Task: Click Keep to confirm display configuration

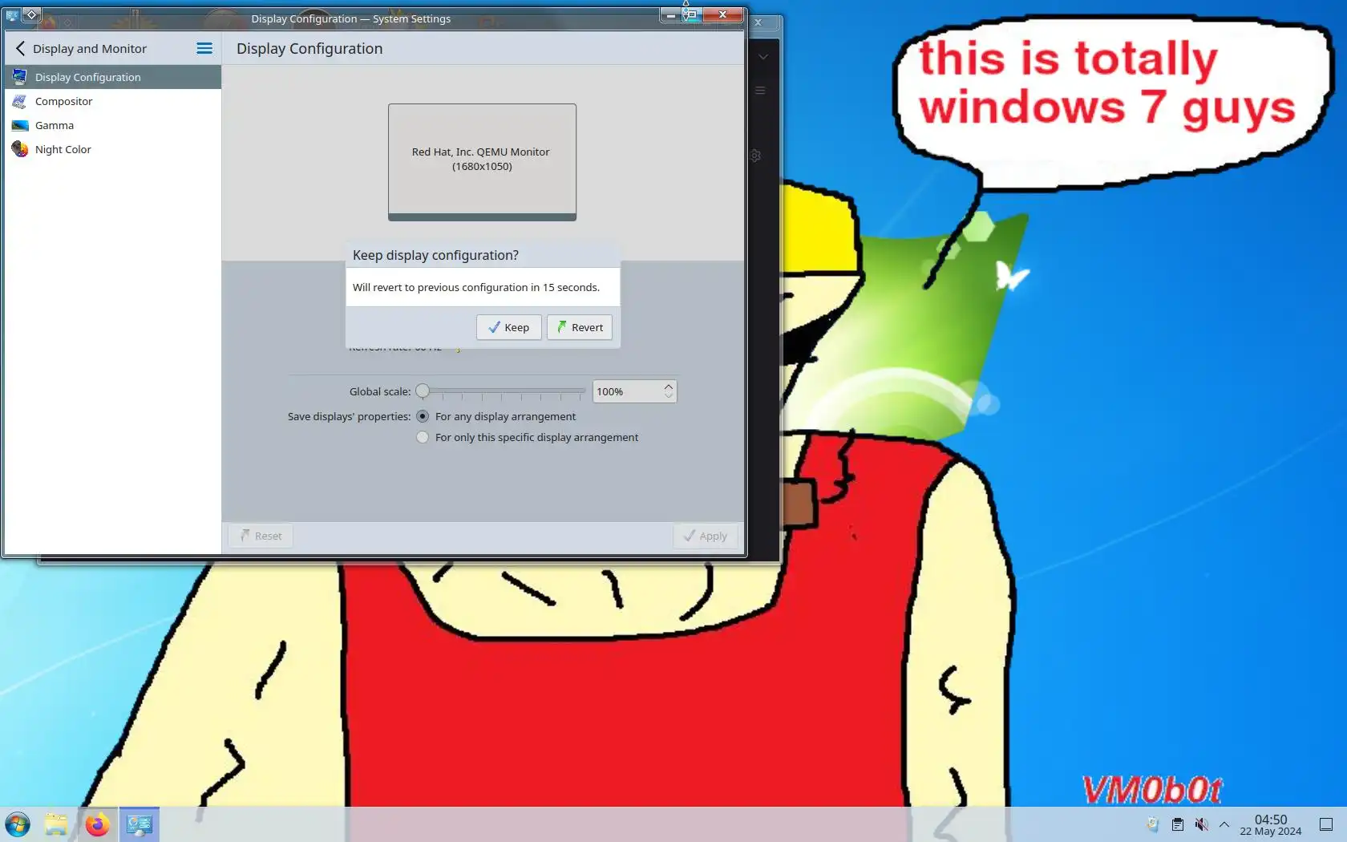Action: (x=509, y=327)
